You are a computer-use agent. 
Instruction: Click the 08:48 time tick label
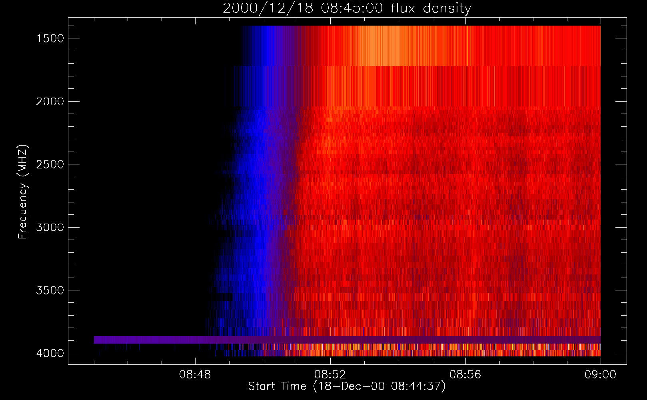195,375
